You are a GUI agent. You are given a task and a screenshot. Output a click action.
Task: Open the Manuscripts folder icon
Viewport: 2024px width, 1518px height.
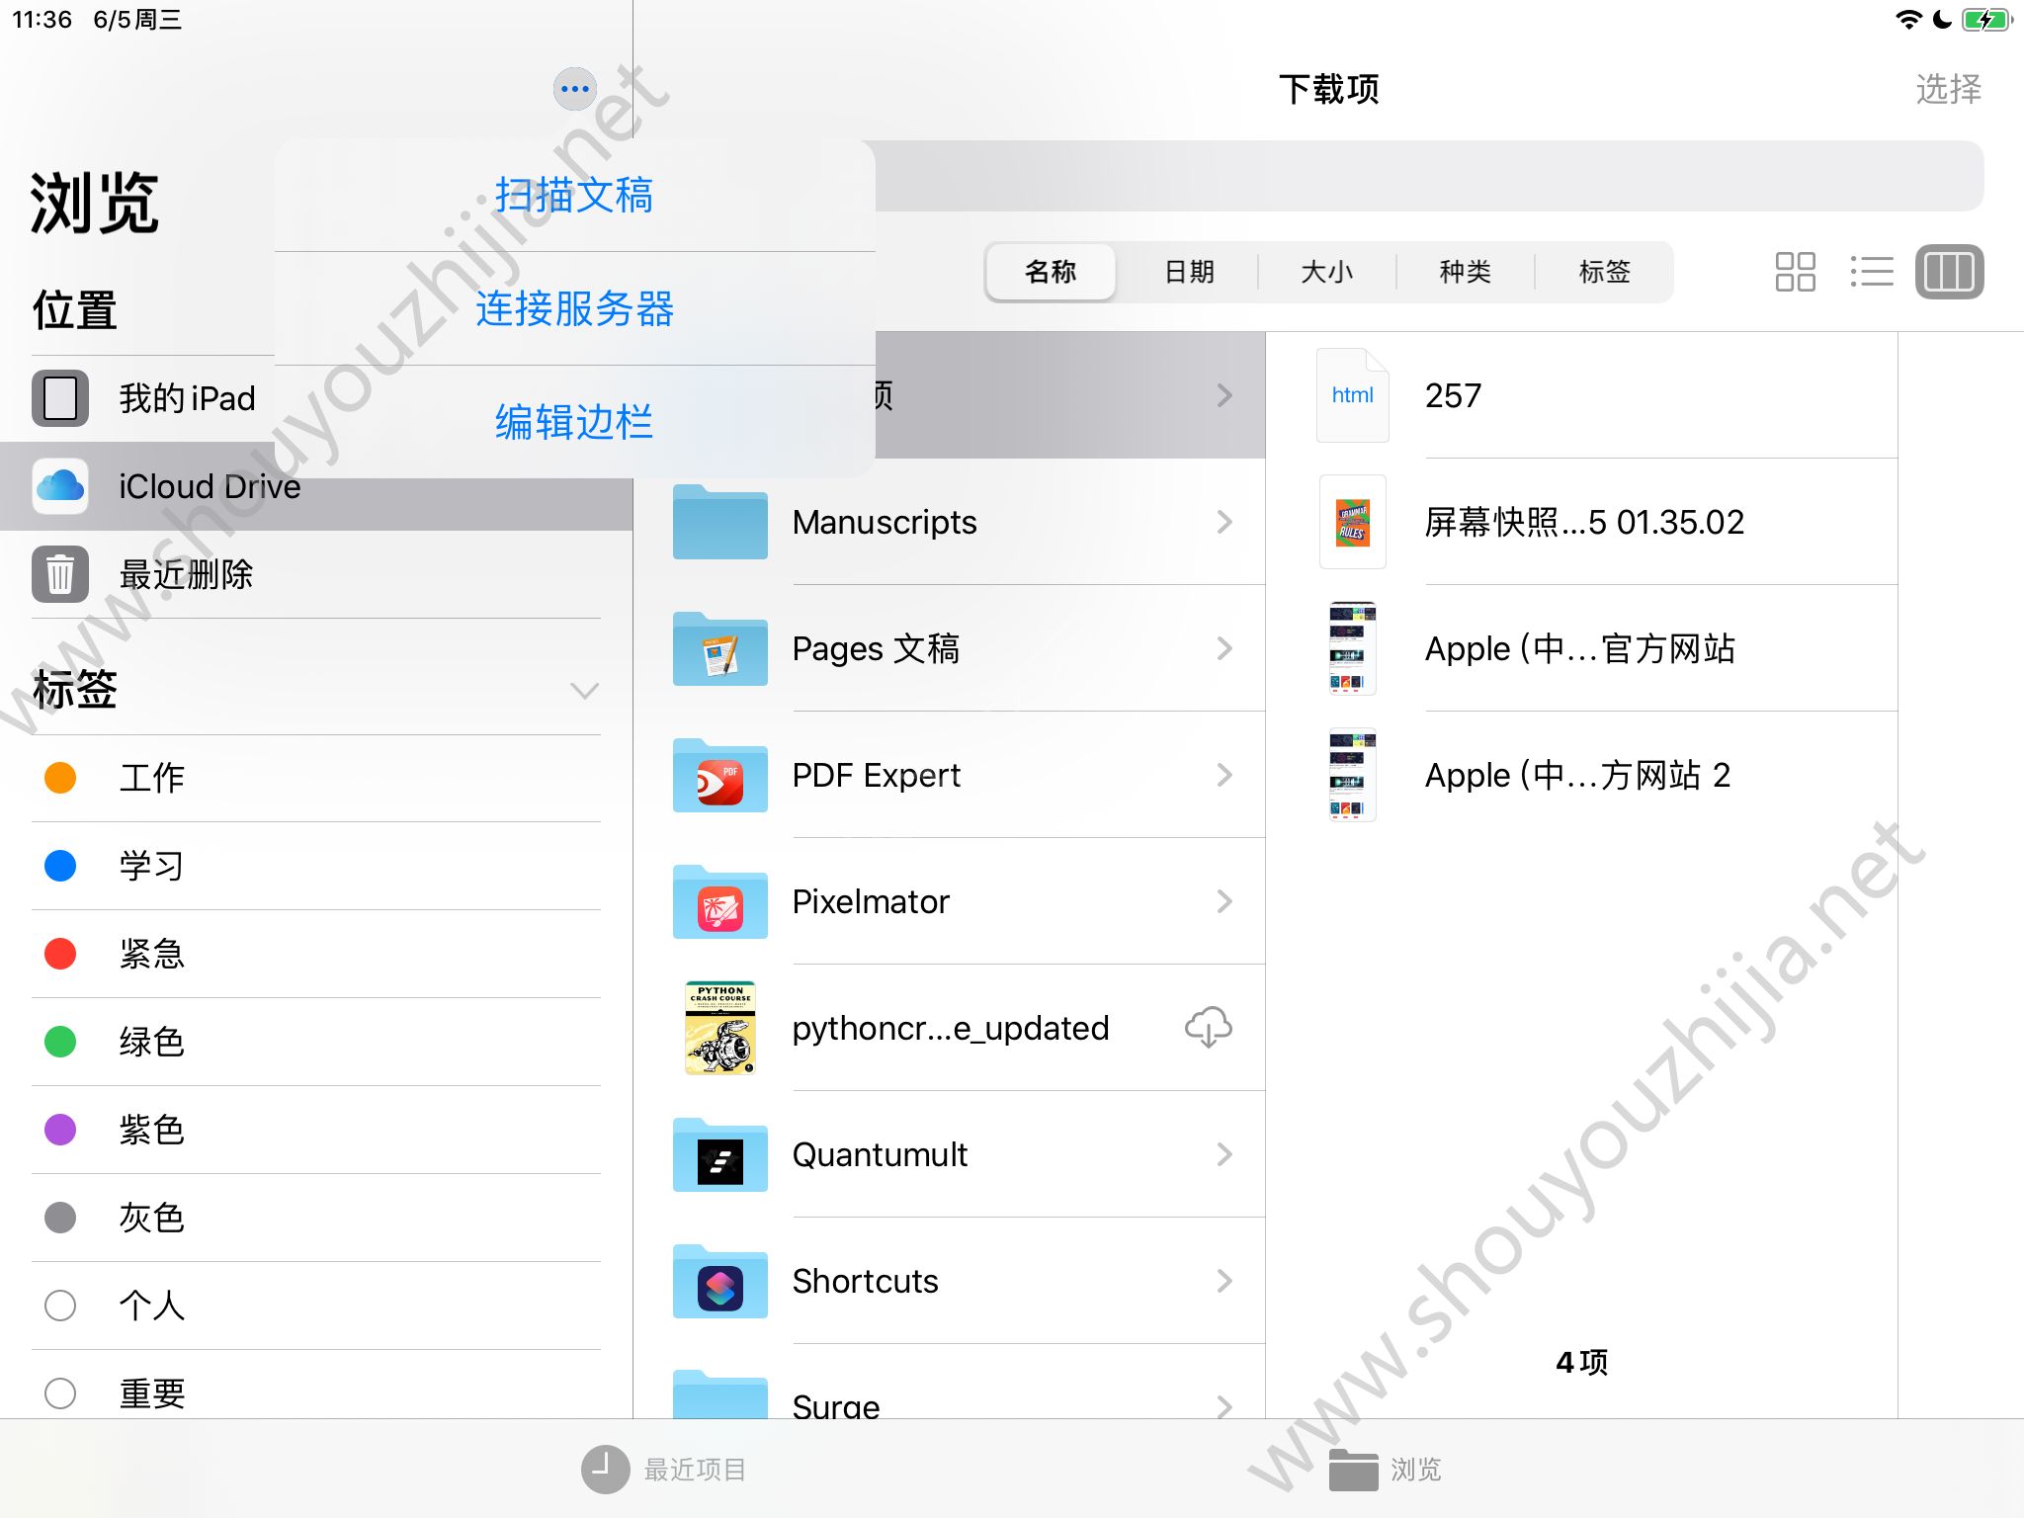tap(720, 522)
